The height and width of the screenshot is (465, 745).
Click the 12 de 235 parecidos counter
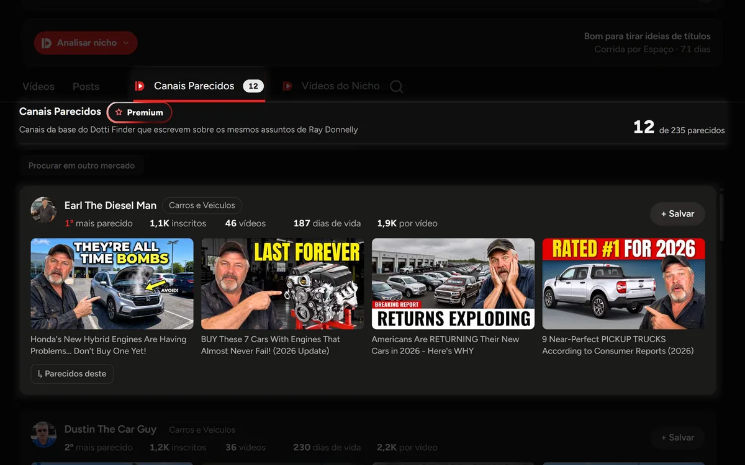point(679,128)
